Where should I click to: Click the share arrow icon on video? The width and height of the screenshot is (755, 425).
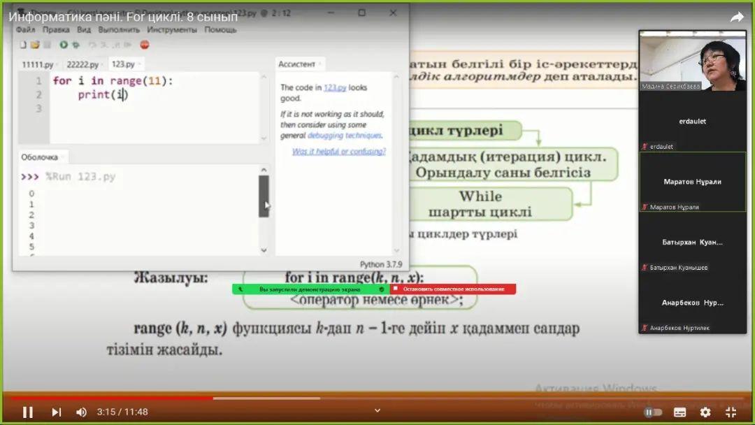[x=737, y=17]
